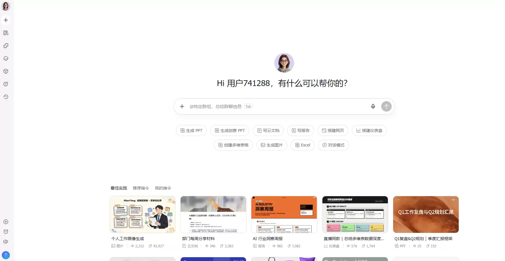Open the alarm clock icon in lower sidebar

coord(6,232)
